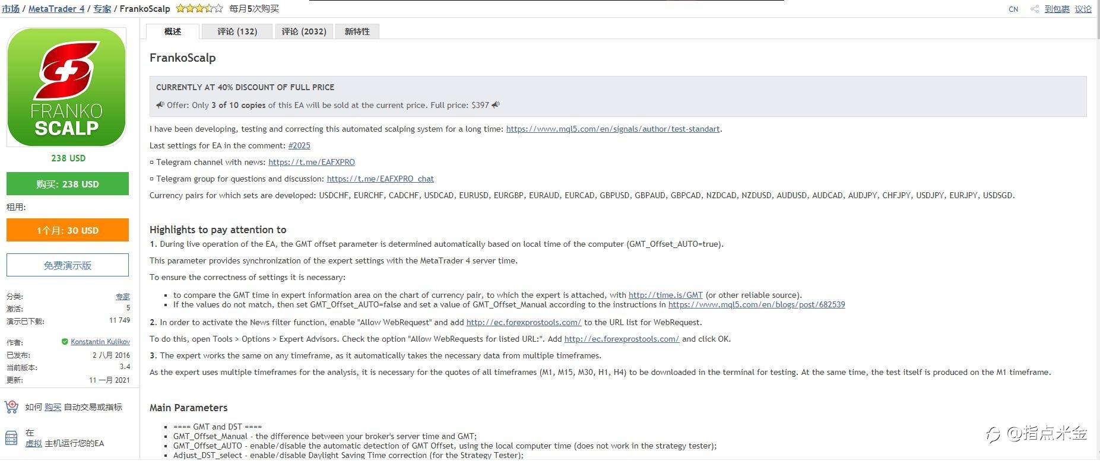Open the 新特性 tab

(357, 31)
